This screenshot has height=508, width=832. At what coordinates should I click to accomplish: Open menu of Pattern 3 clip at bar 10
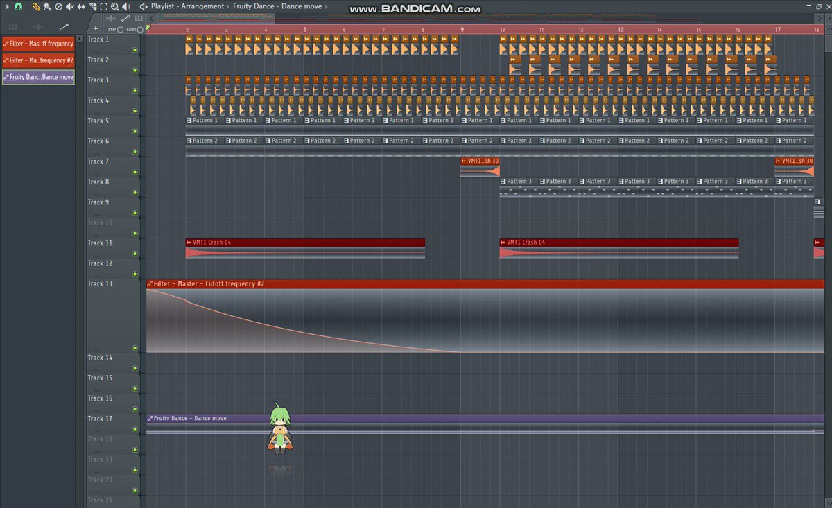(504, 182)
